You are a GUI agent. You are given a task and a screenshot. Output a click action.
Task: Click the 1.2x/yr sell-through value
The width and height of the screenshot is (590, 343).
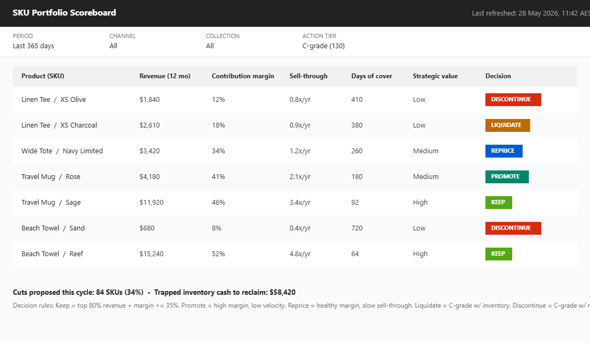(x=300, y=151)
